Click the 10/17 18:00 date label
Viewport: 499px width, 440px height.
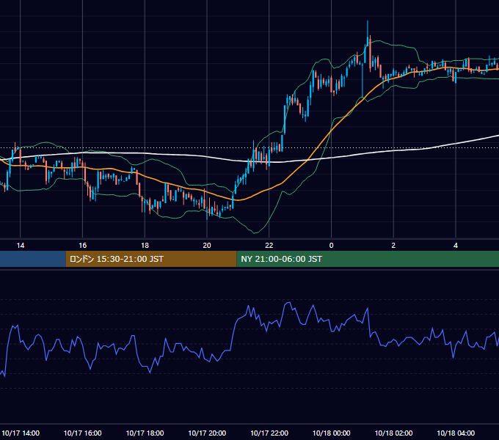pyautogui.click(x=145, y=433)
